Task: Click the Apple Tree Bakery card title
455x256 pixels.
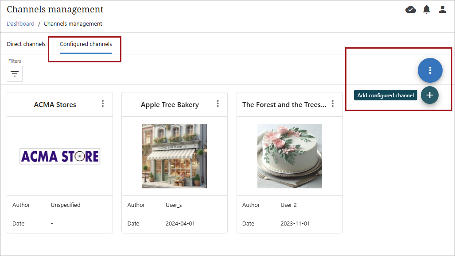Action: tap(170, 105)
